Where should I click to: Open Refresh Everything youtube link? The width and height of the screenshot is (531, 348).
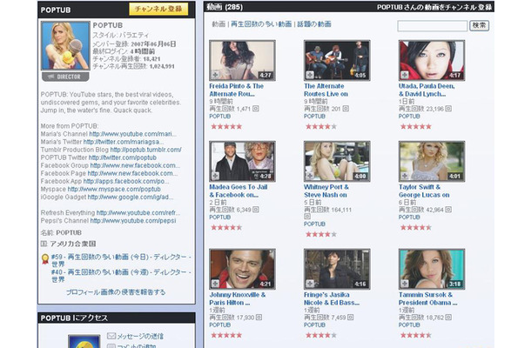138,212
